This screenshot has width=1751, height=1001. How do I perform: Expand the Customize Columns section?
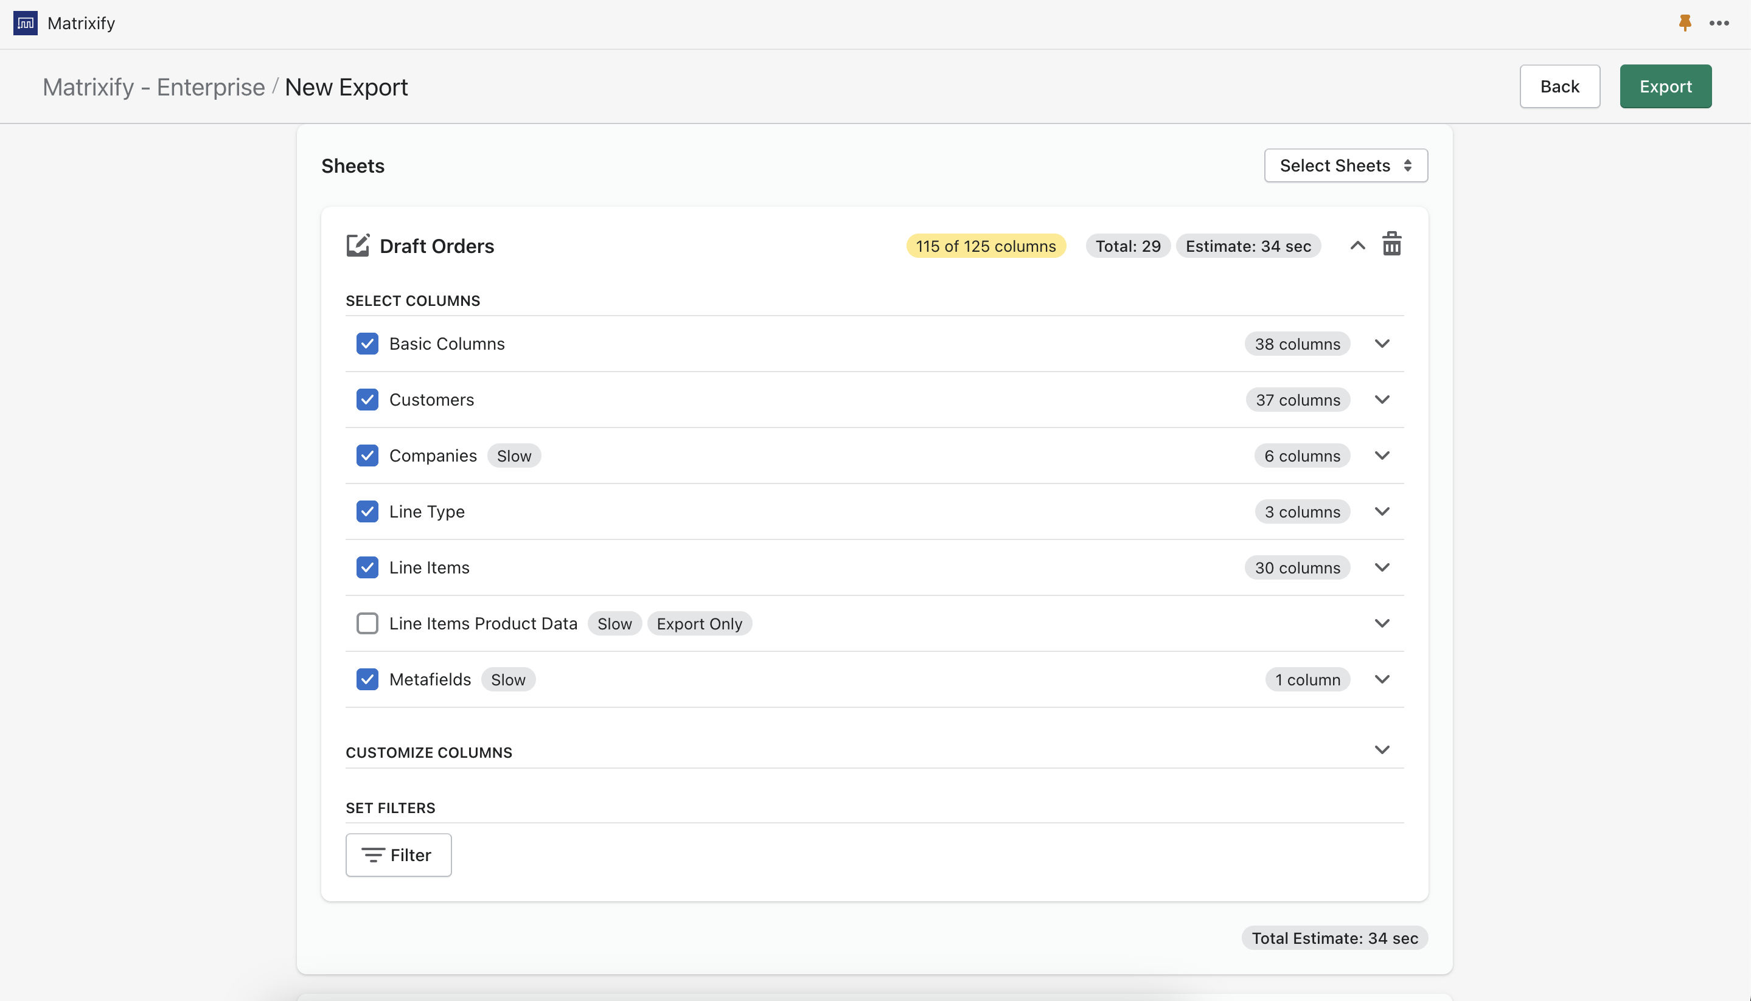tap(1382, 749)
